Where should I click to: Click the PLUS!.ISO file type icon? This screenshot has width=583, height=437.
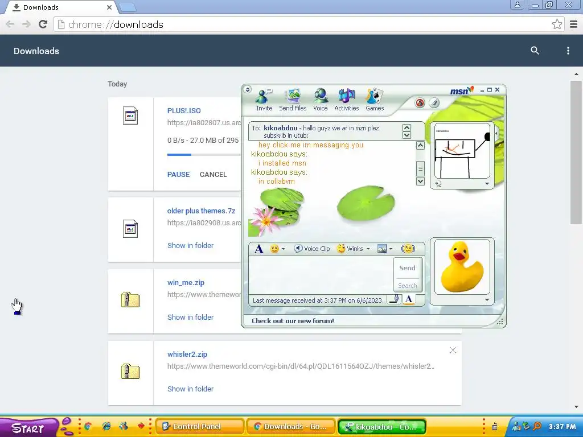coord(130,116)
